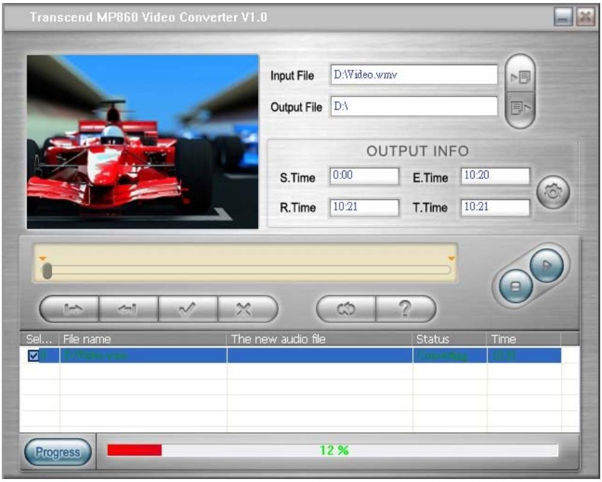
Task: Click the right orange trim marker
Action: click(x=451, y=258)
